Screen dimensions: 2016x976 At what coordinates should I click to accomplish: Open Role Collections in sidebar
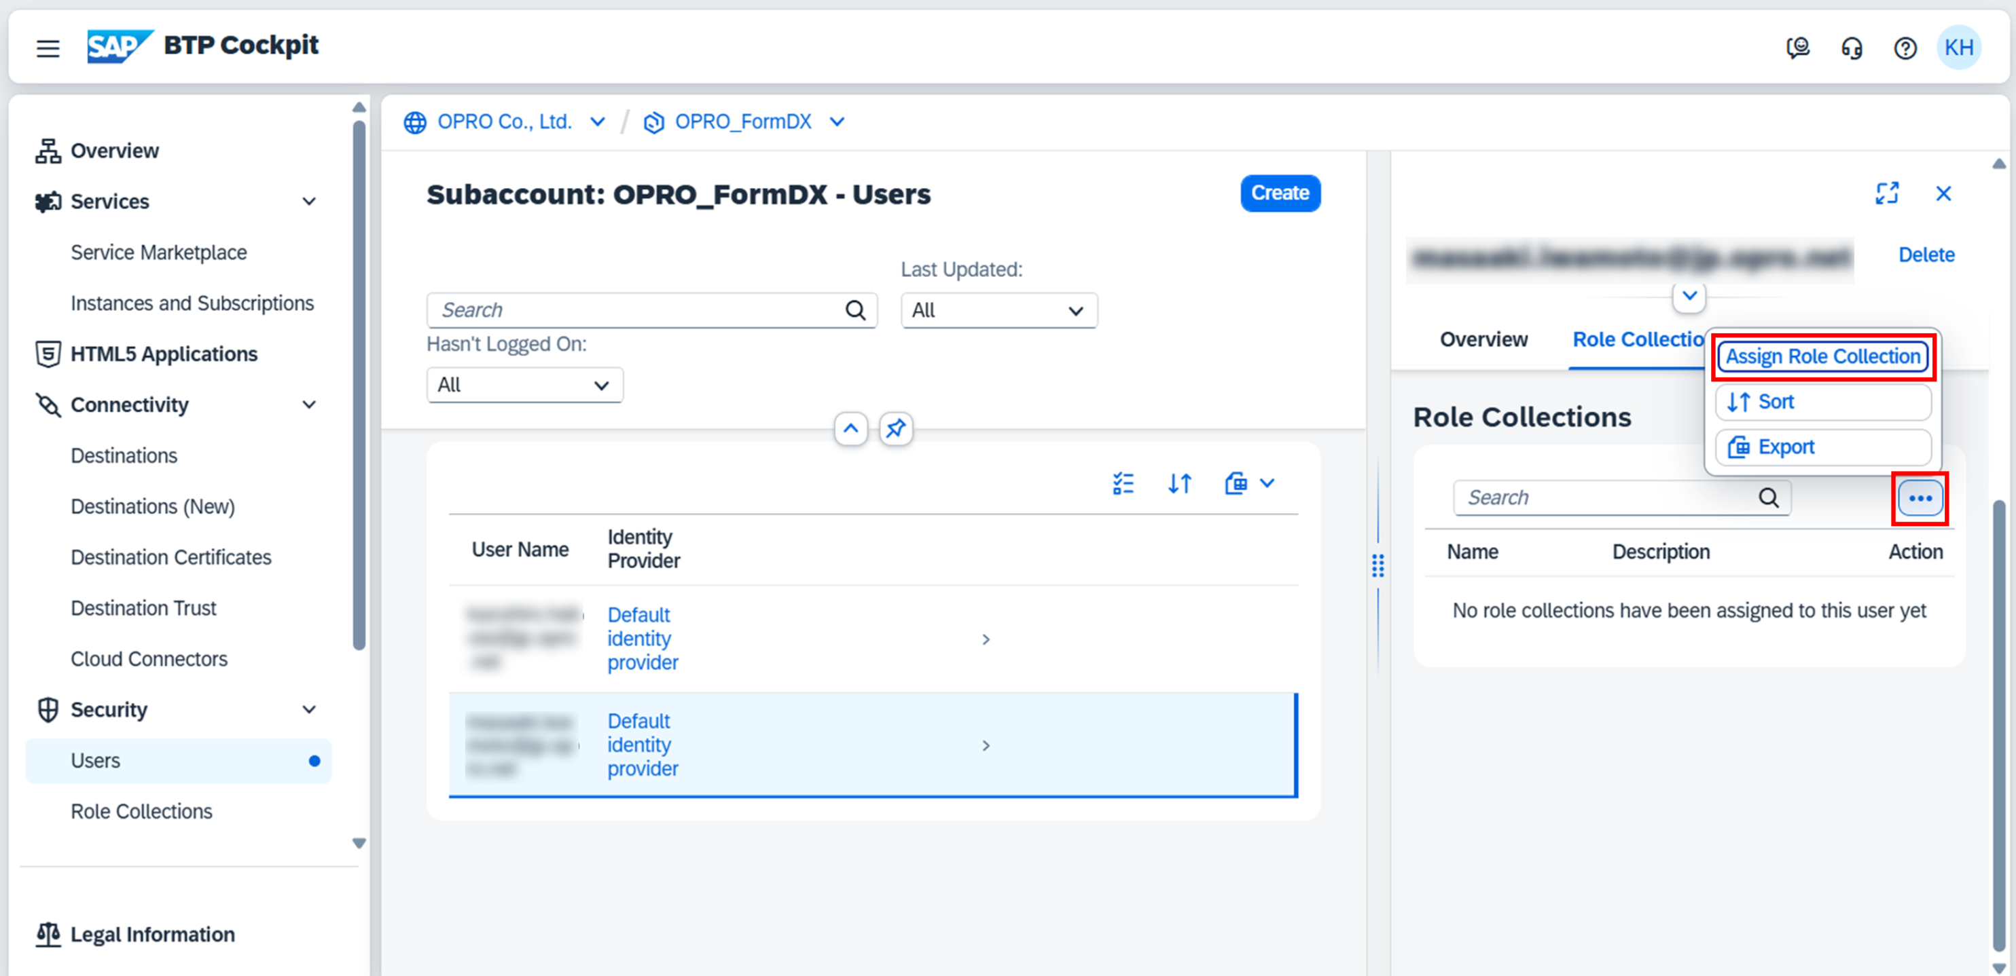pos(141,811)
